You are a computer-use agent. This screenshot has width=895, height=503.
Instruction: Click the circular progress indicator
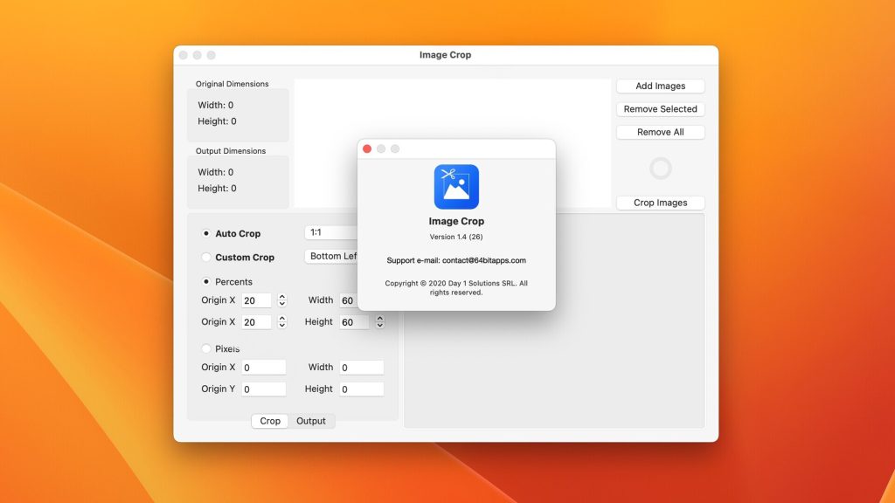[661, 169]
